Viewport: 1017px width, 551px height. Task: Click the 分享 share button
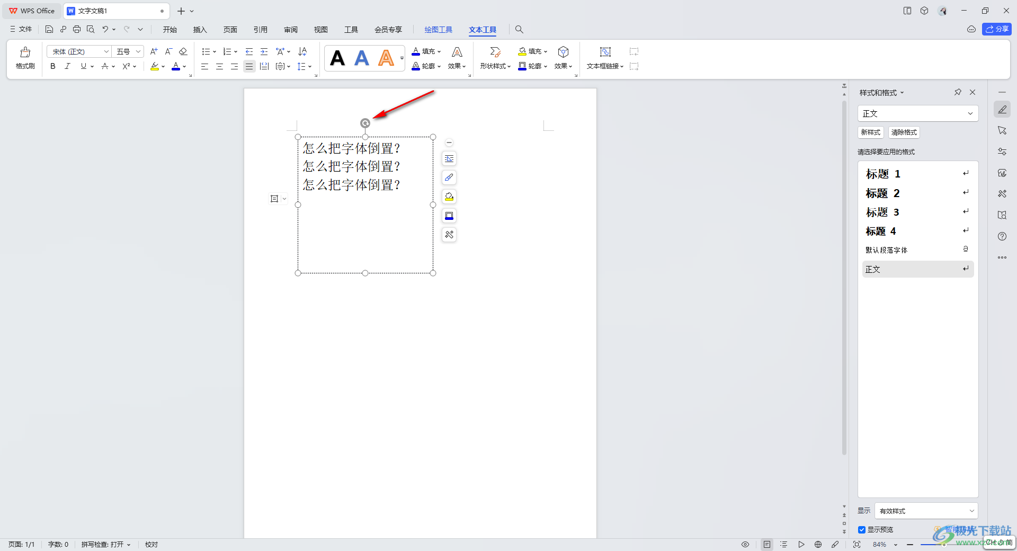point(997,29)
